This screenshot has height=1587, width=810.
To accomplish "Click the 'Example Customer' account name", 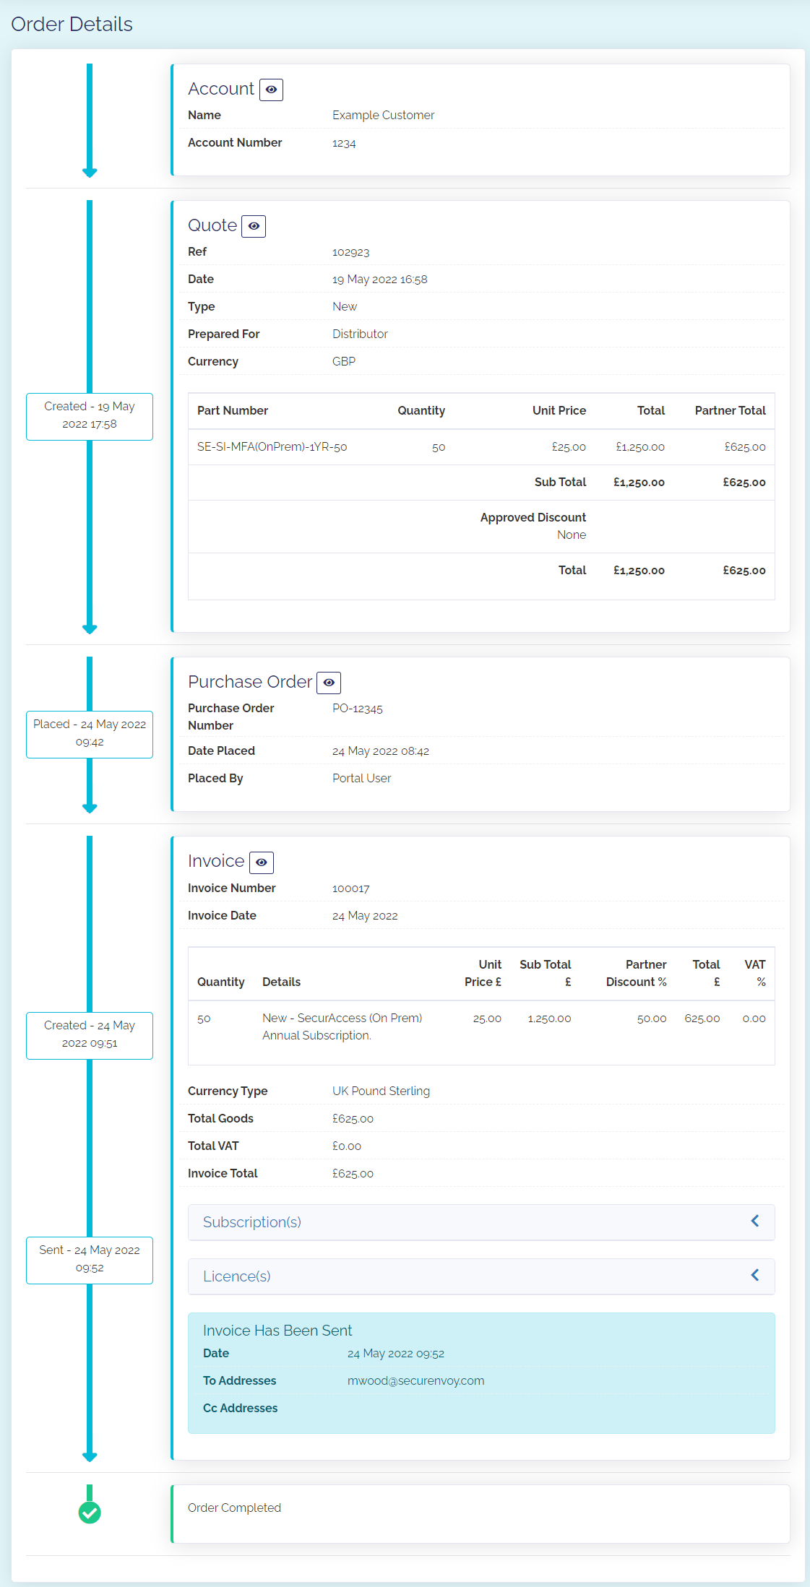I will 383,116.
